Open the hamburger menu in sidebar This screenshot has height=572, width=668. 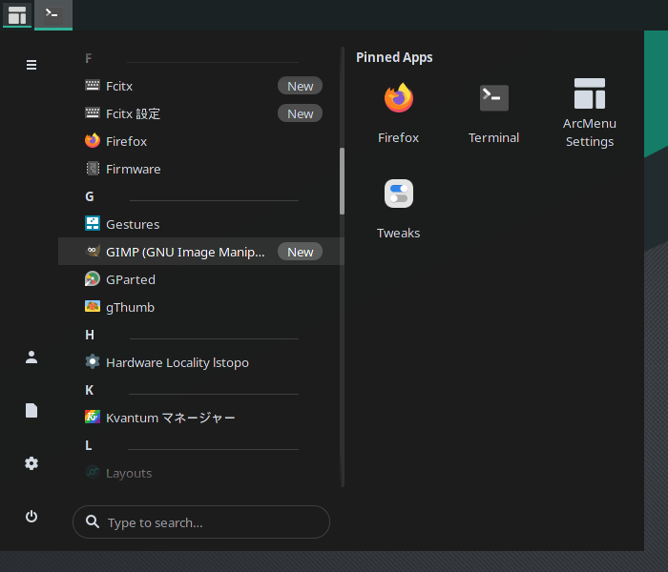pyautogui.click(x=31, y=65)
